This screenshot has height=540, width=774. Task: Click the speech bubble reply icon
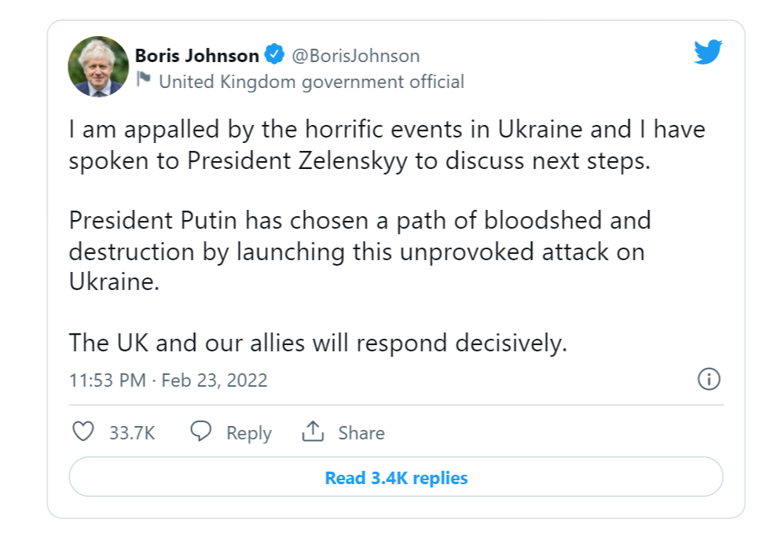201,431
